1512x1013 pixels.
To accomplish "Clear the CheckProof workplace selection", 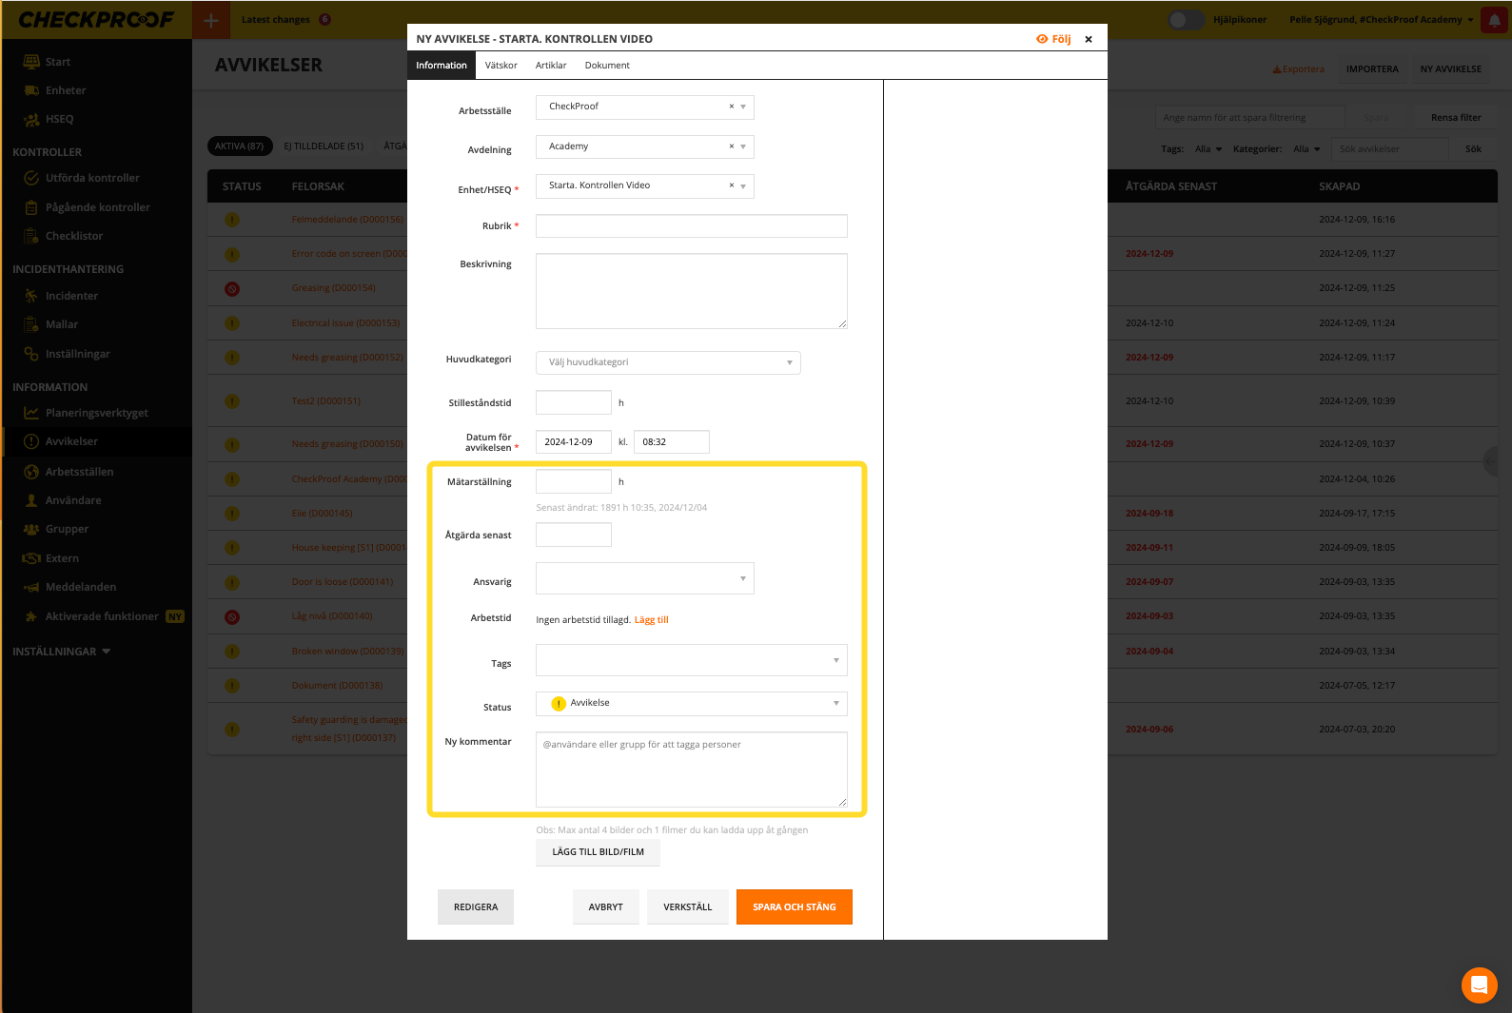I will [x=731, y=107].
